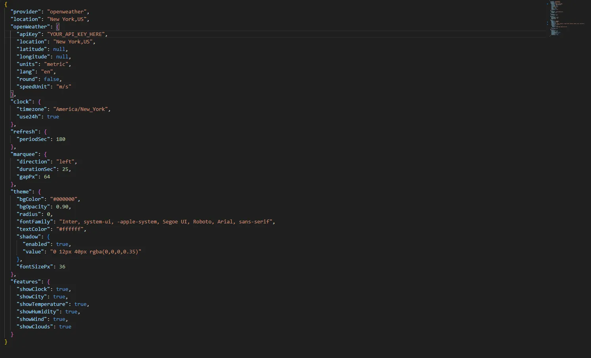Click the false value of round
Image resolution: width=591 pixels, height=358 pixels.
51,79
